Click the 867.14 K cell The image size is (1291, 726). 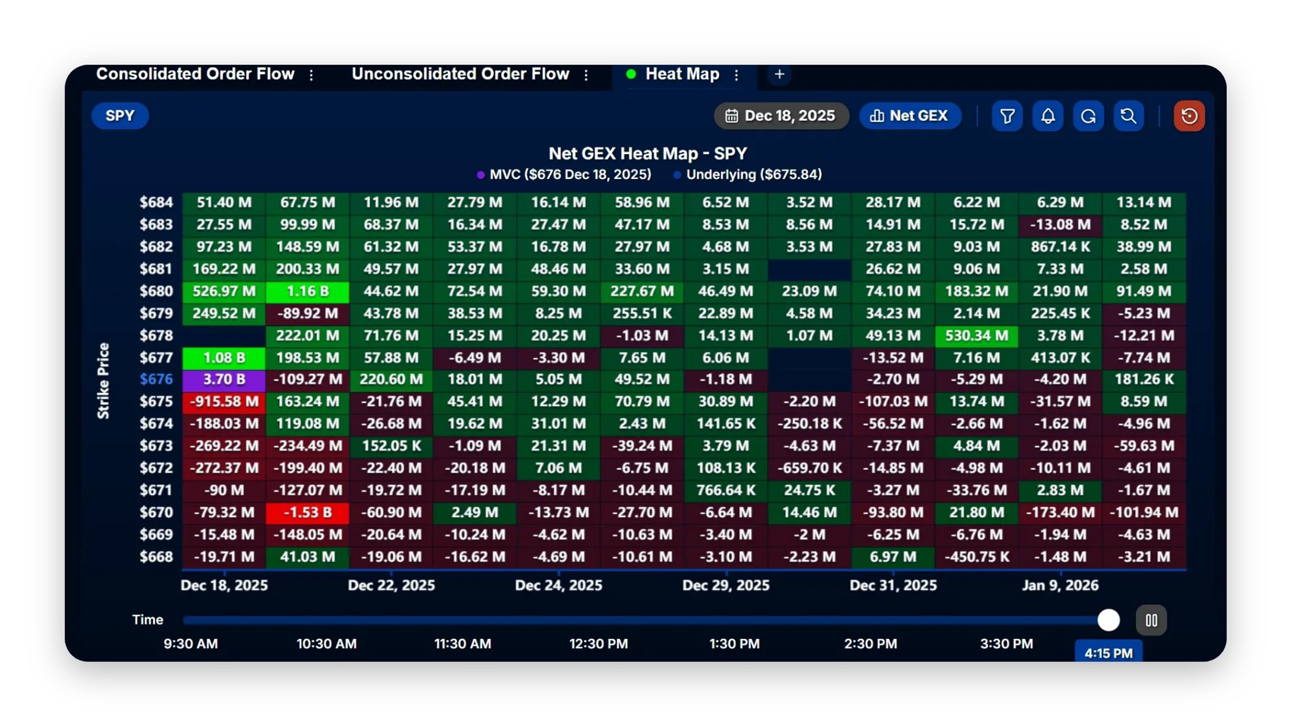(1060, 247)
